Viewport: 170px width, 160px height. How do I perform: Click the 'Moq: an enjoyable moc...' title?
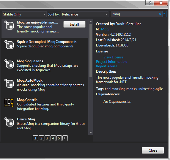click(37, 22)
